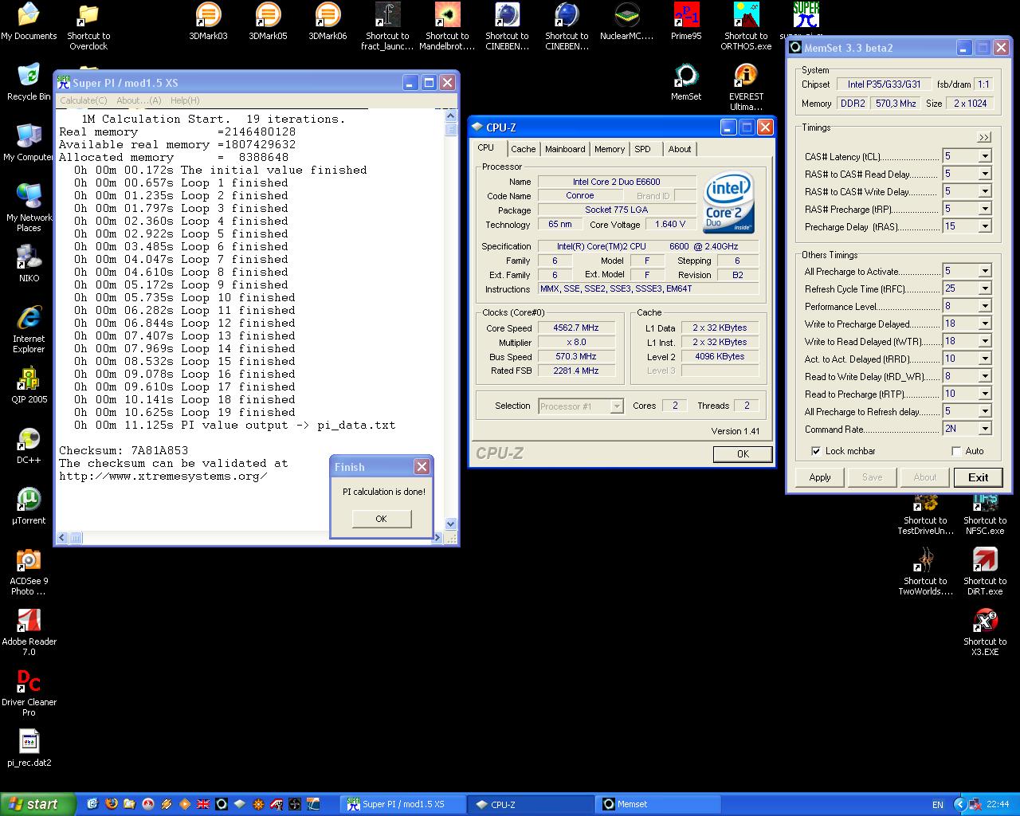
Task: Click the Super PI horizontal scrollbar left arrow
Action: point(62,538)
